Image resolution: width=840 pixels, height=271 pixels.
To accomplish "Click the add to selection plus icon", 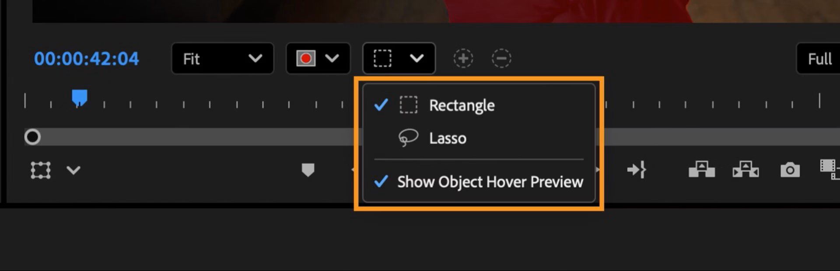I will tap(463, 58).
